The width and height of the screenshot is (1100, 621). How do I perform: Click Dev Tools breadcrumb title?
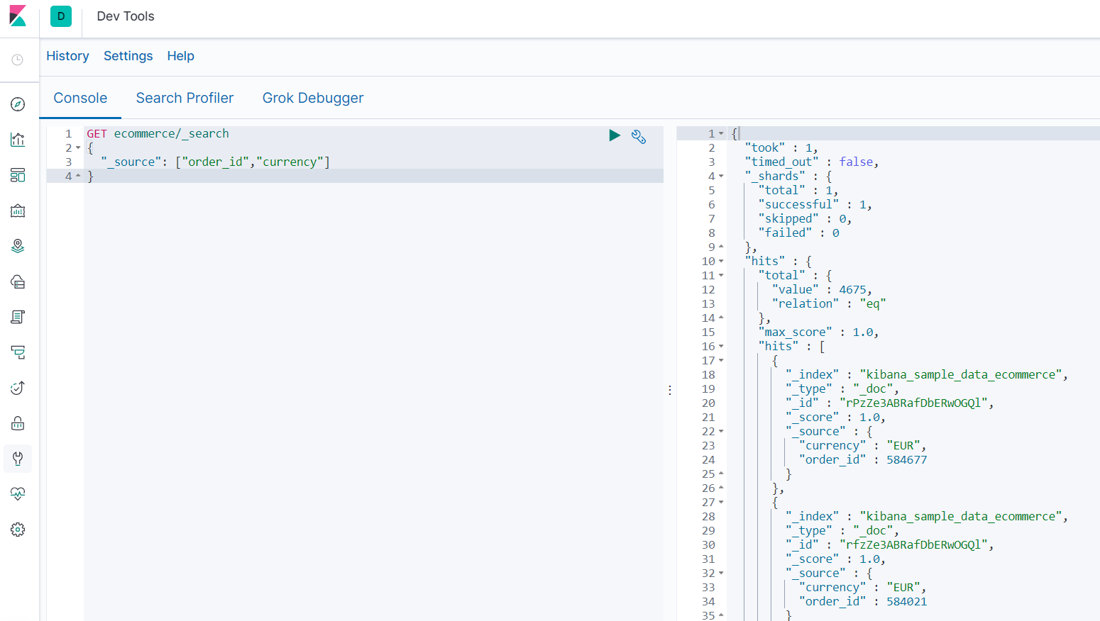point(126,16)
